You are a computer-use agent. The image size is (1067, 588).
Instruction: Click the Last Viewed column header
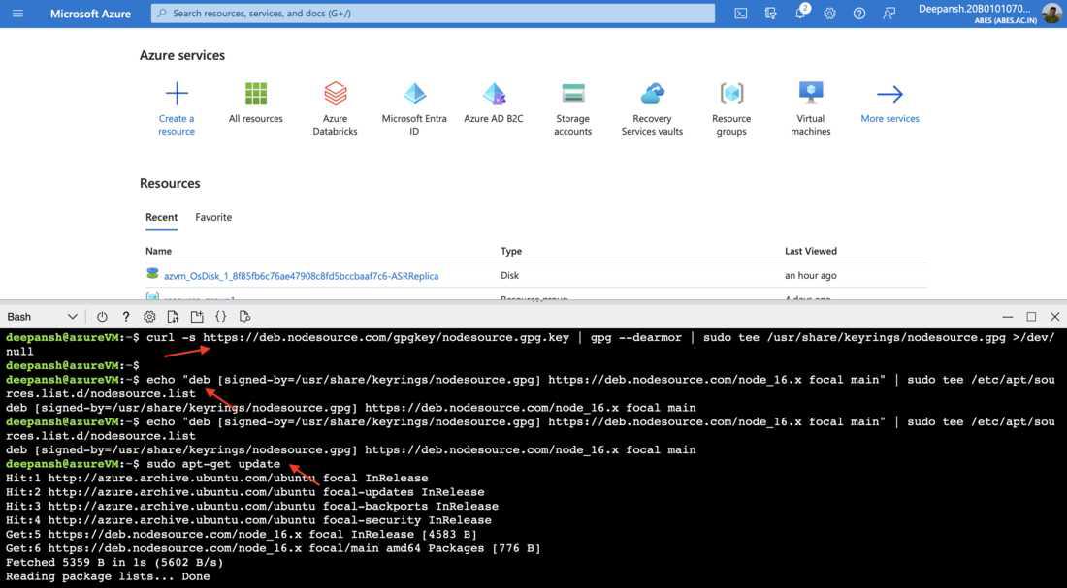[811, 252]
